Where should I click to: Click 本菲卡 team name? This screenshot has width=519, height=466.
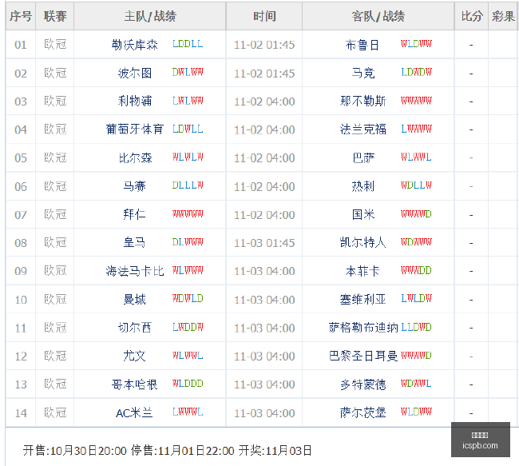pyautogui.click(x=363, y=271)
